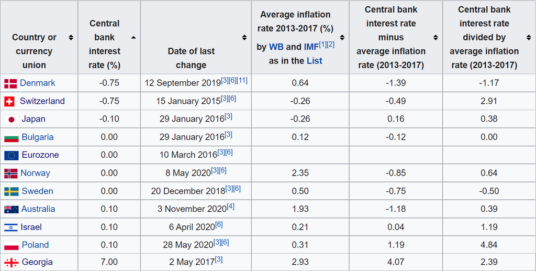
Task: Open the Sweden country link
Action: [x=37, y=191]
